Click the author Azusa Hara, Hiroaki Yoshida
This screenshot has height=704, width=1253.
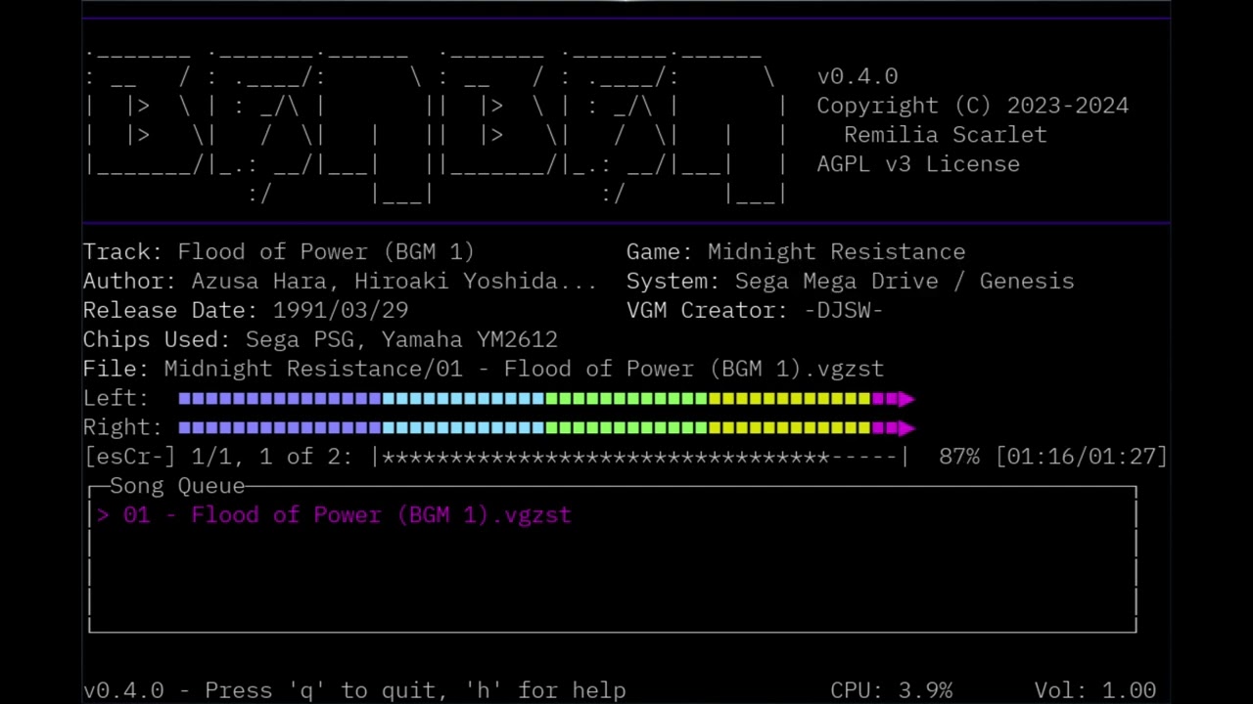[x=394, y=282]
